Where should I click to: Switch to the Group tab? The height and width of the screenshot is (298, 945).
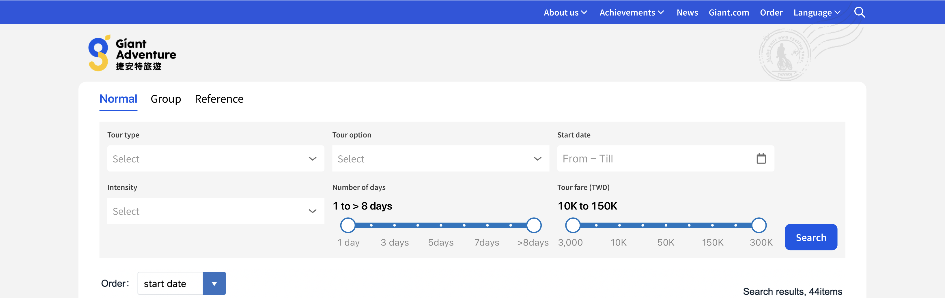166,99
